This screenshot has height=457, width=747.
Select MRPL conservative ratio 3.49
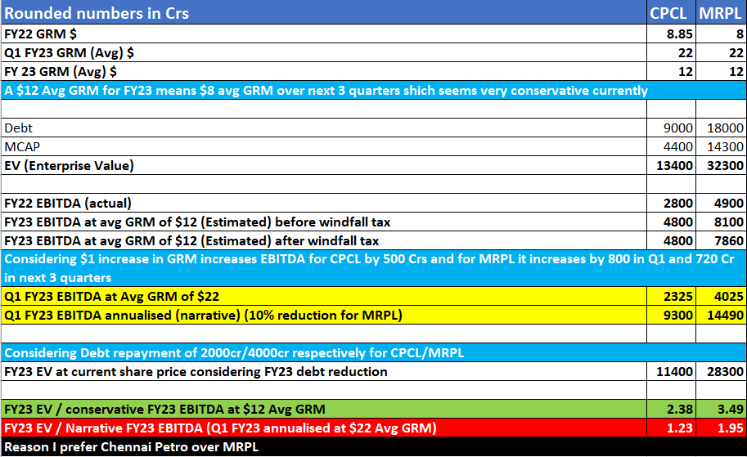point(721,409)
